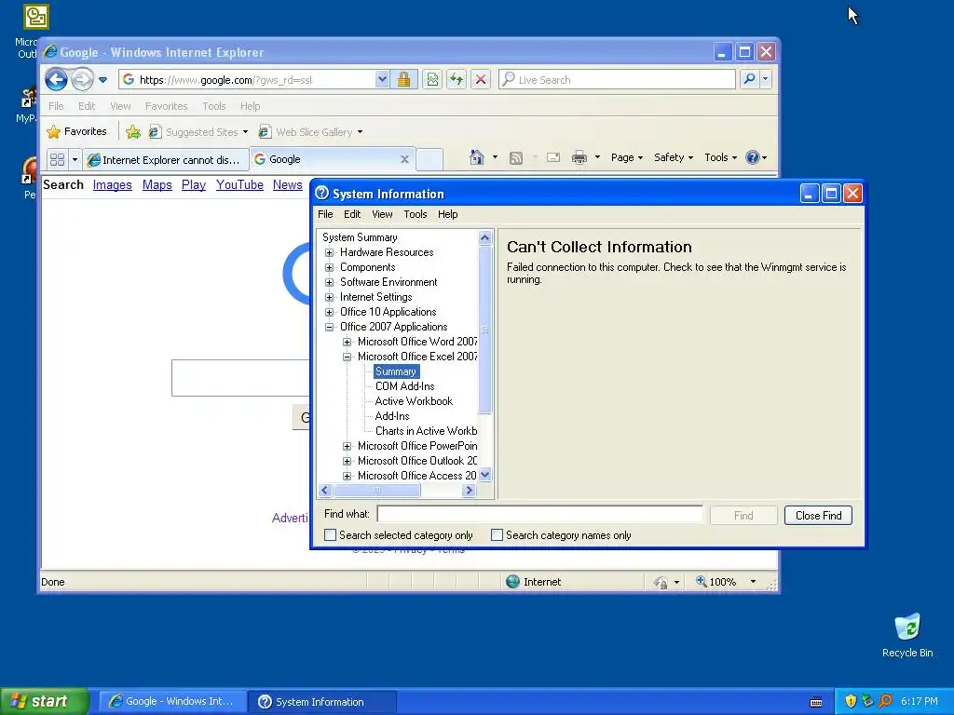This screenshot has width=954, height=715.
Task: Click the Print icon in command bar
Action: [x=579, y=157]
